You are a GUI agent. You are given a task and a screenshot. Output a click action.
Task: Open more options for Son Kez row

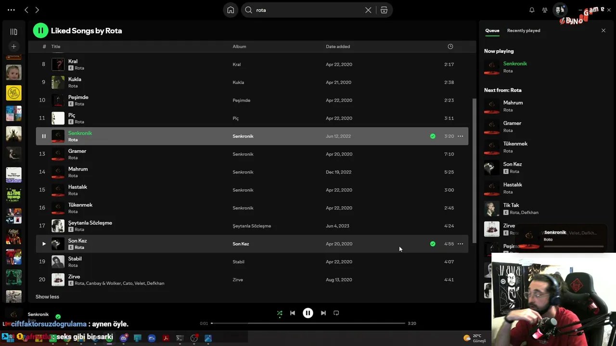click(x=461, y=244)
